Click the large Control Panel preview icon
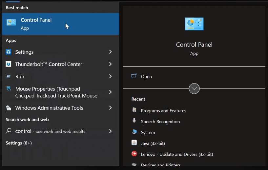Viewport: 268px width, 170px height. coord(194,24)
